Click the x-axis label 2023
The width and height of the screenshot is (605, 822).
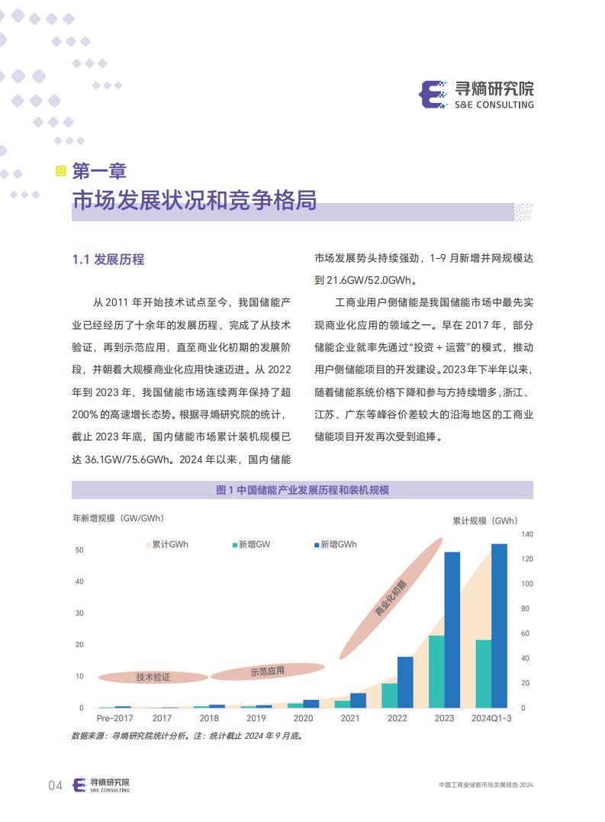coord(444,718)
